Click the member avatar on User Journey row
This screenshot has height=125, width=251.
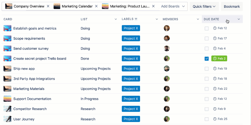coord(167,119)
